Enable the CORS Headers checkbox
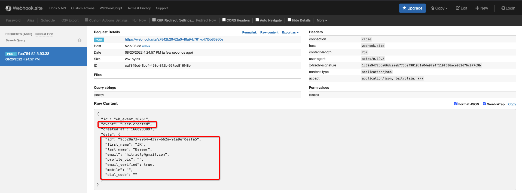 pos(224,20)
